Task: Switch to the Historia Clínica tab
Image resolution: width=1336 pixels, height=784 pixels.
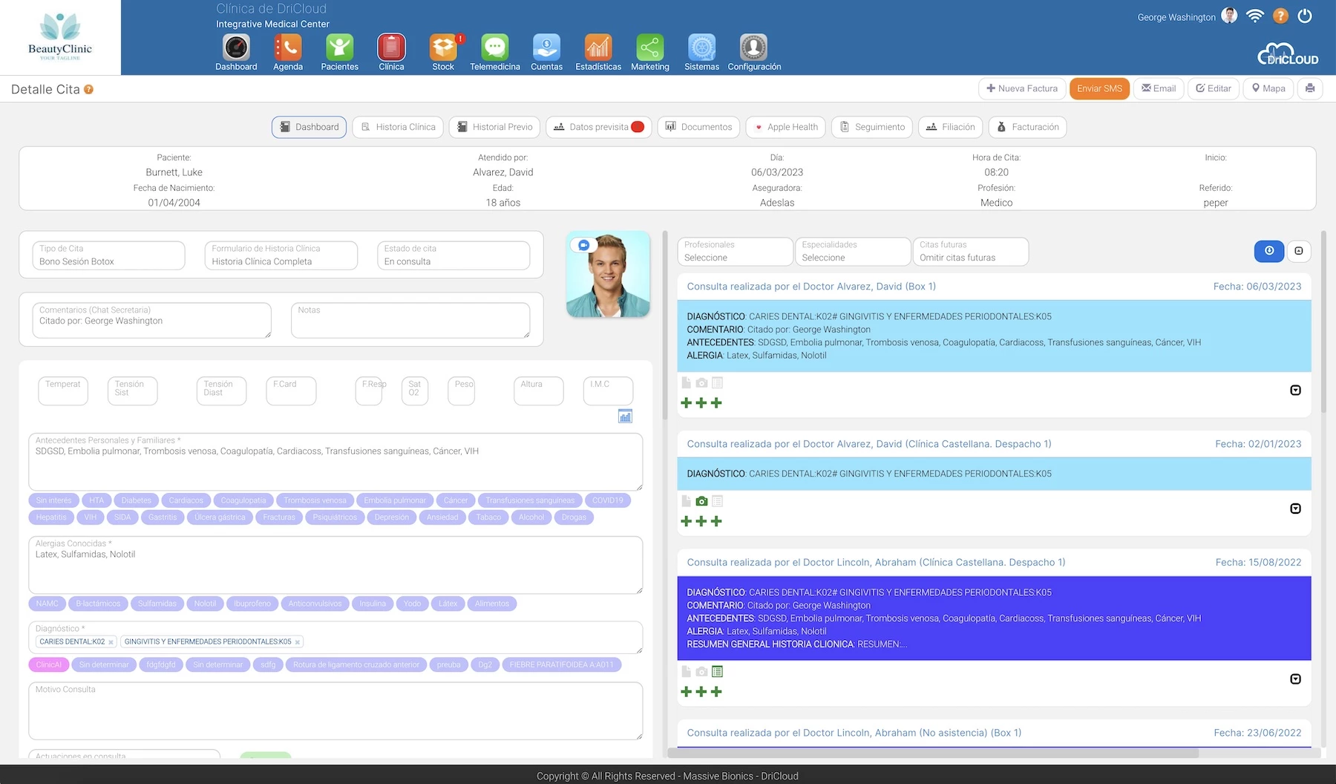Action: click(398, 127)
